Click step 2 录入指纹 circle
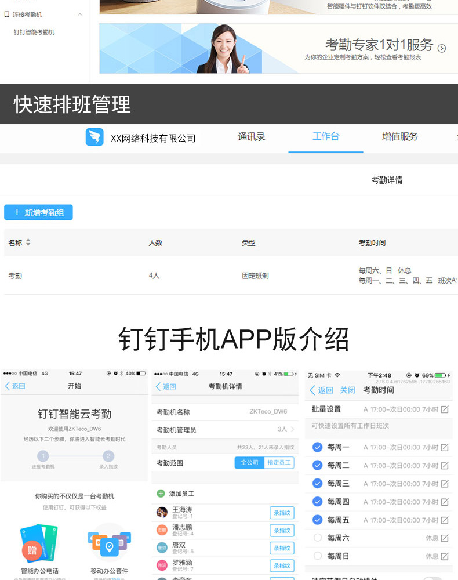The image size is (458, 580). tap(108, 456)
